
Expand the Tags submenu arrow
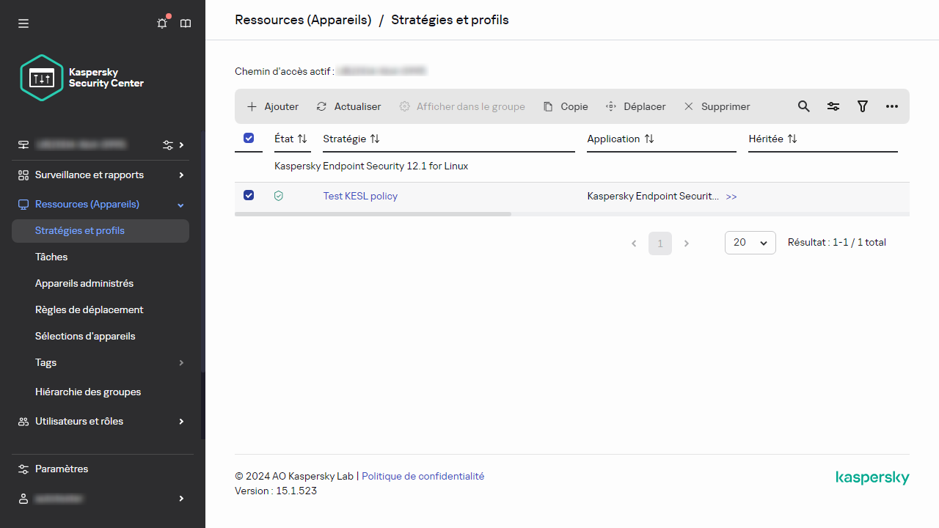tap(181, 363)
